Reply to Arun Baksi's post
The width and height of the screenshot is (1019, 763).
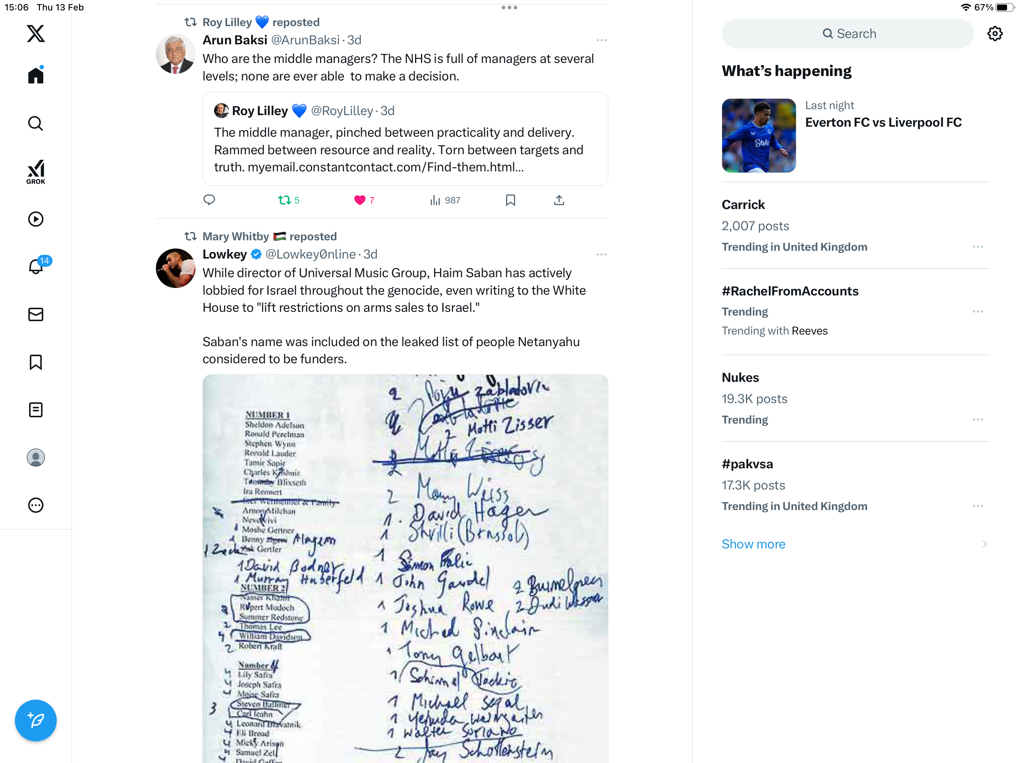coord(209,200)
